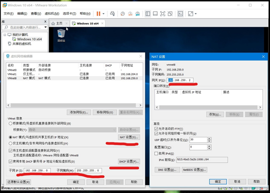This screenshot has height=193, width=270.
Task: Click the send Ctrl+Alt+Del toolbar icon
Action: [x=112, y=14]
